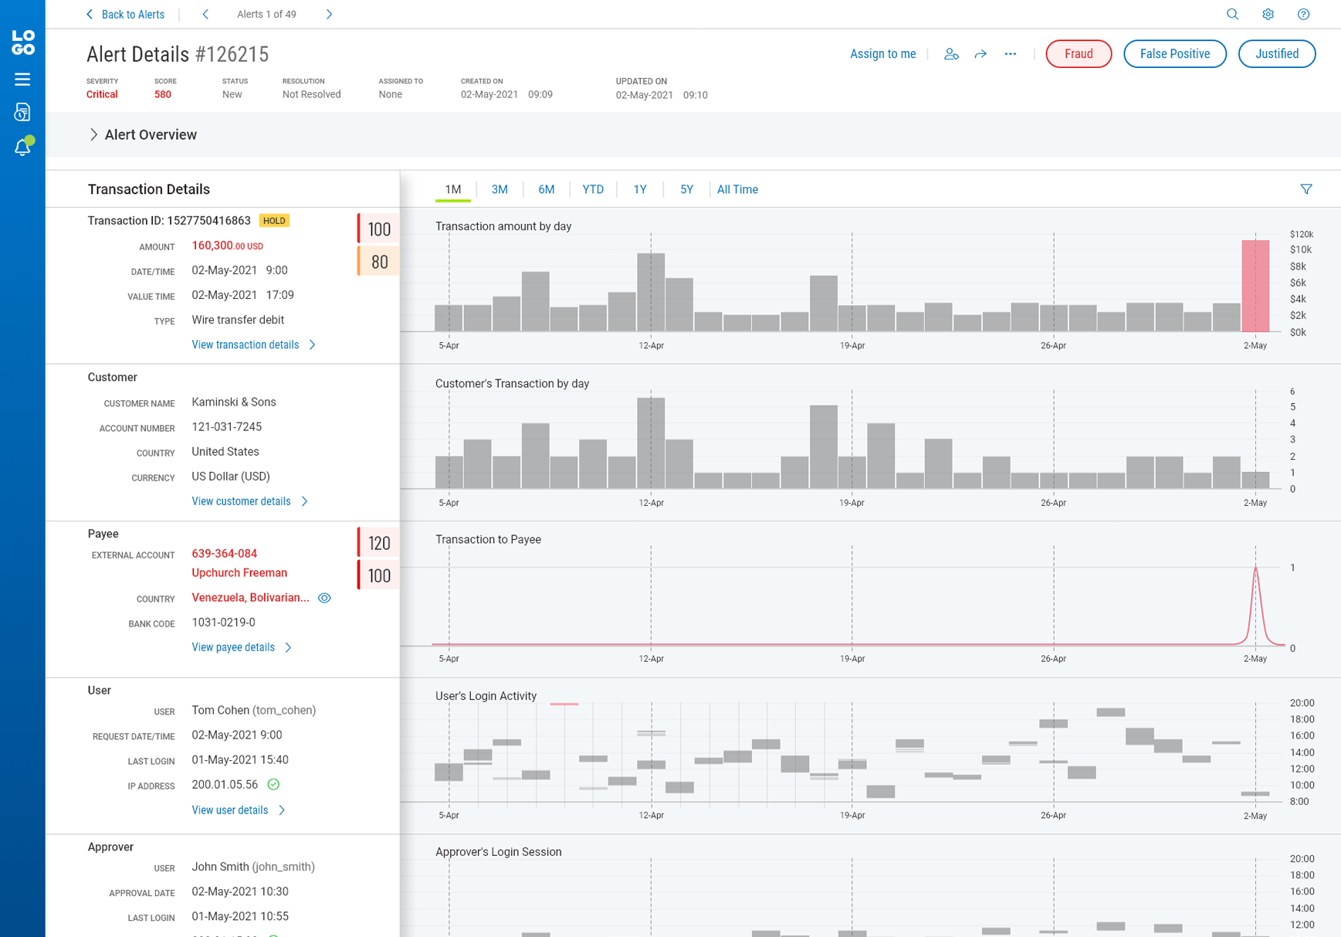Open the hamburger menu in sidebar
Viewport: 1341px width, 937px height.
point(22,79)
